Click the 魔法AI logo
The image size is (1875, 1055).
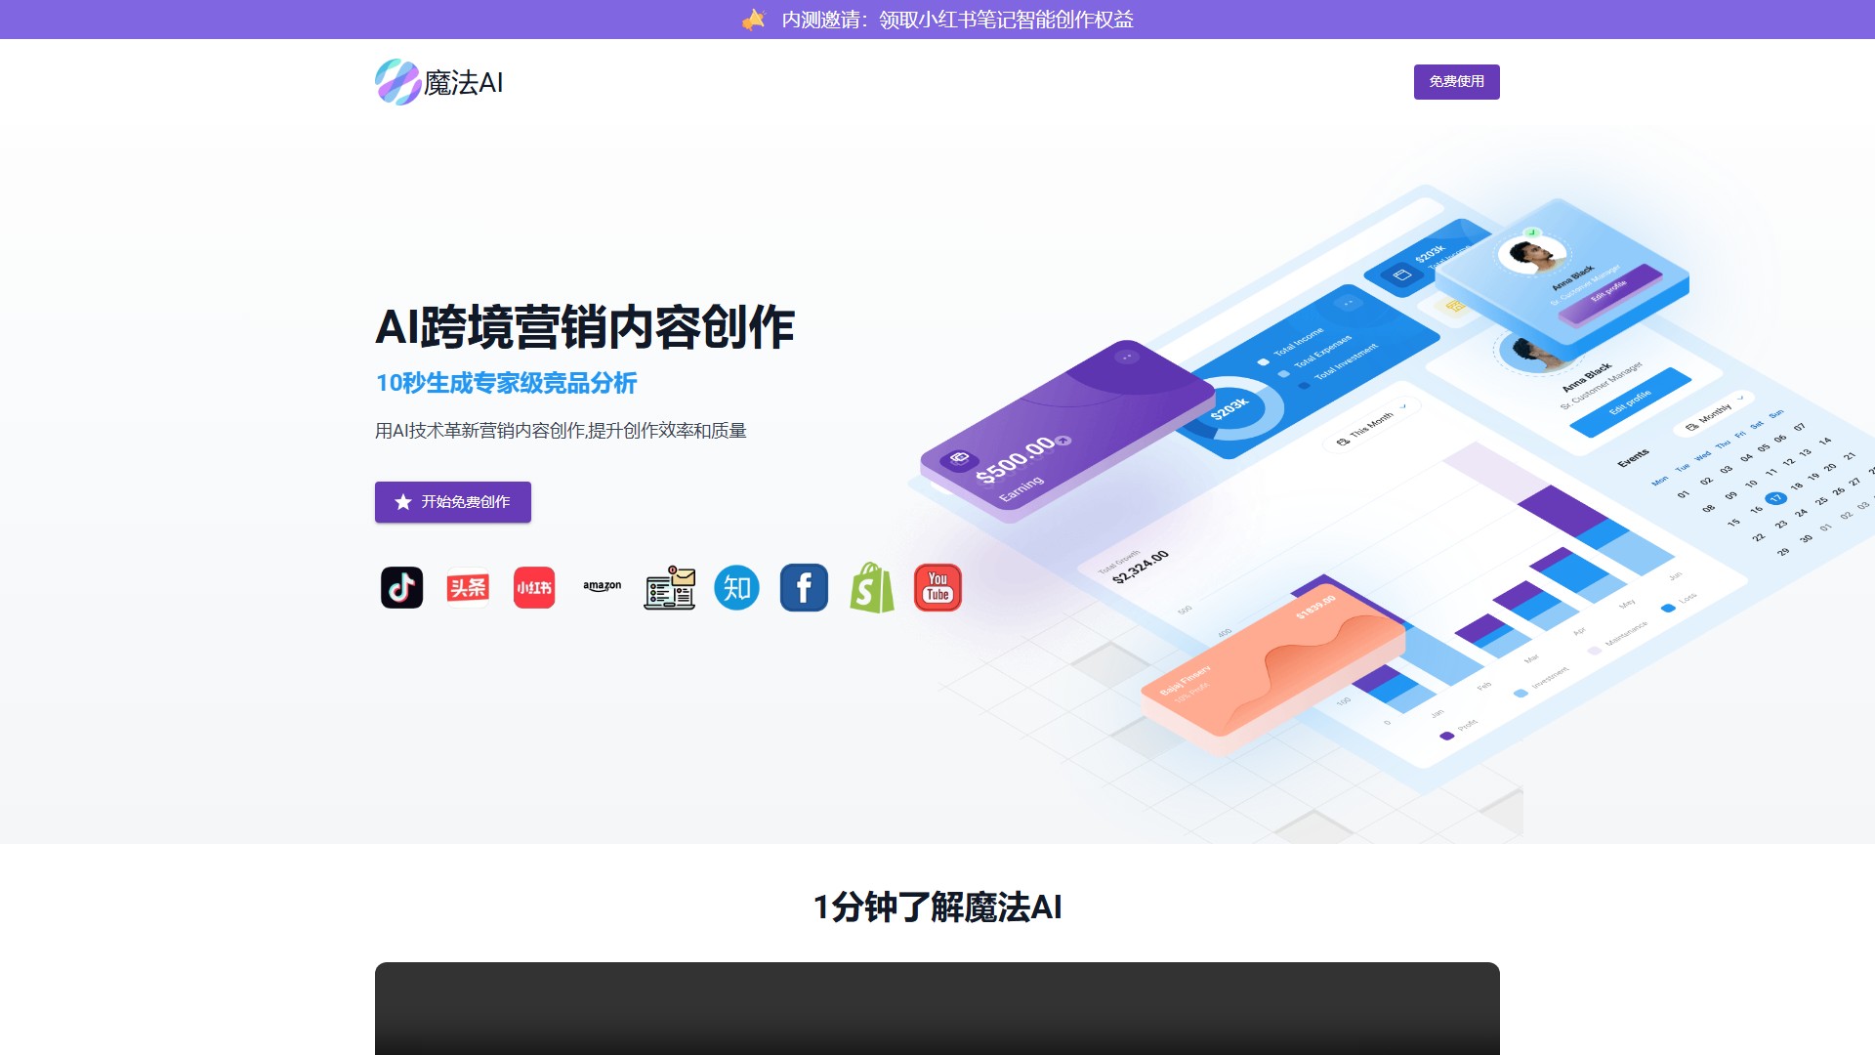pos(439,82)
